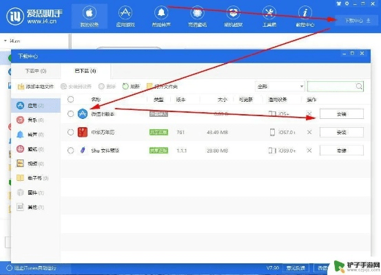The height and width of the screenshot is (275, 381).
Task: Click the V7.30 version label
Action: pyautogui.click(x=273, y=268)
